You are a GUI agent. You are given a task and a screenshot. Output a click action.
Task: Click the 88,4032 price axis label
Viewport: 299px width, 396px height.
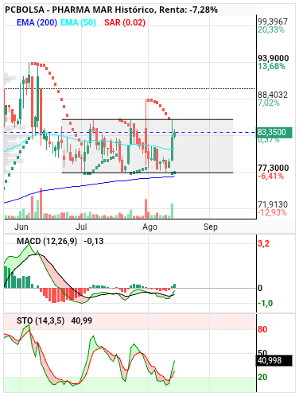[x=273, y=95]
